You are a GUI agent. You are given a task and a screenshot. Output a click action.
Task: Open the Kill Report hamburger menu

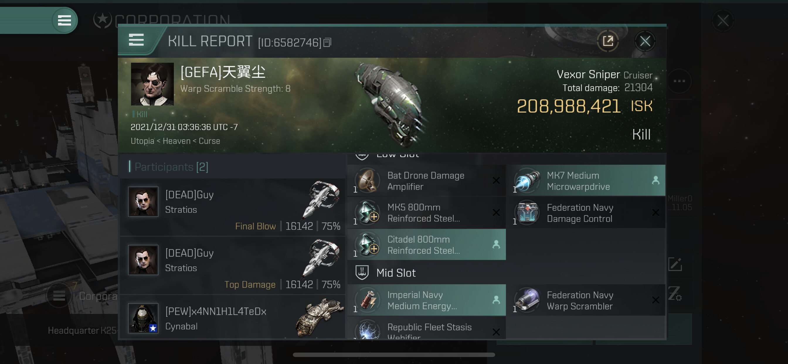click(x=136, y=40)
